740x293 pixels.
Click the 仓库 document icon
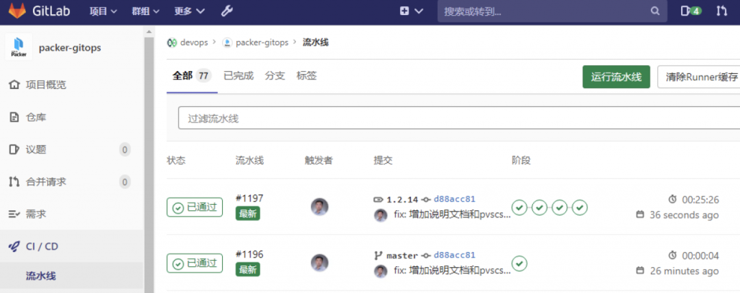[x=14, y=117]
